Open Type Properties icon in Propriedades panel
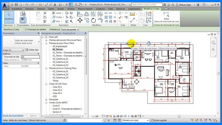 (x=23, y=14)
